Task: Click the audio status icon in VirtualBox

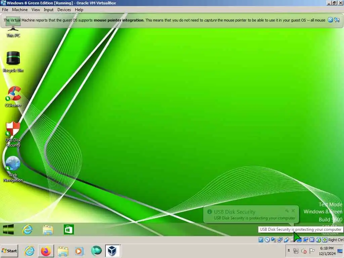Action: point(273,240)
